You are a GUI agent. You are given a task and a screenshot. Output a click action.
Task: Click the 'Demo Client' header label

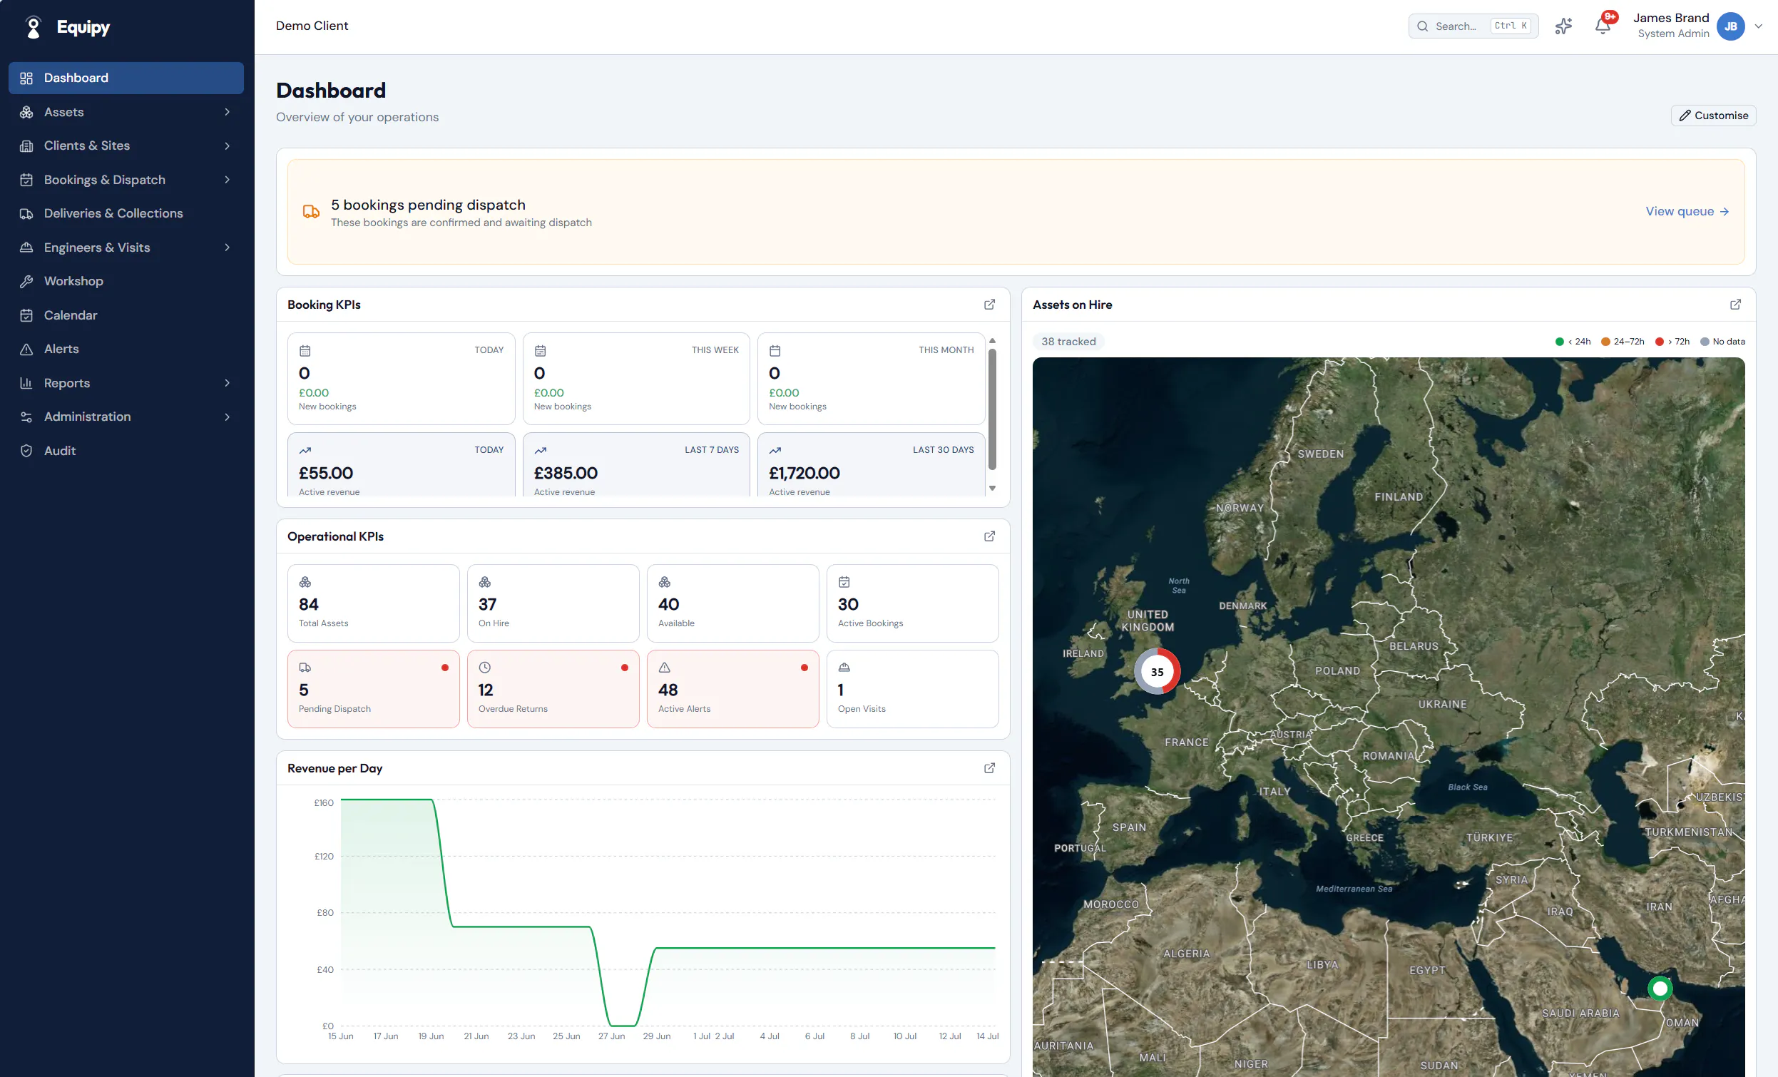pyautogui.click(x=312, y=26)
